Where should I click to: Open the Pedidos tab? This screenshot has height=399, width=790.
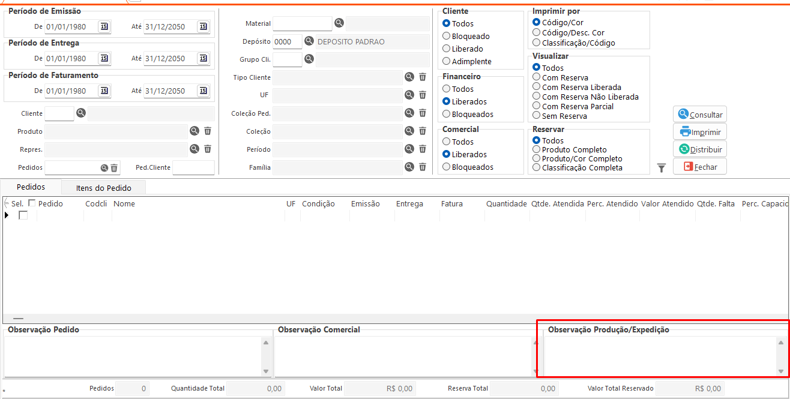(31, 187)
